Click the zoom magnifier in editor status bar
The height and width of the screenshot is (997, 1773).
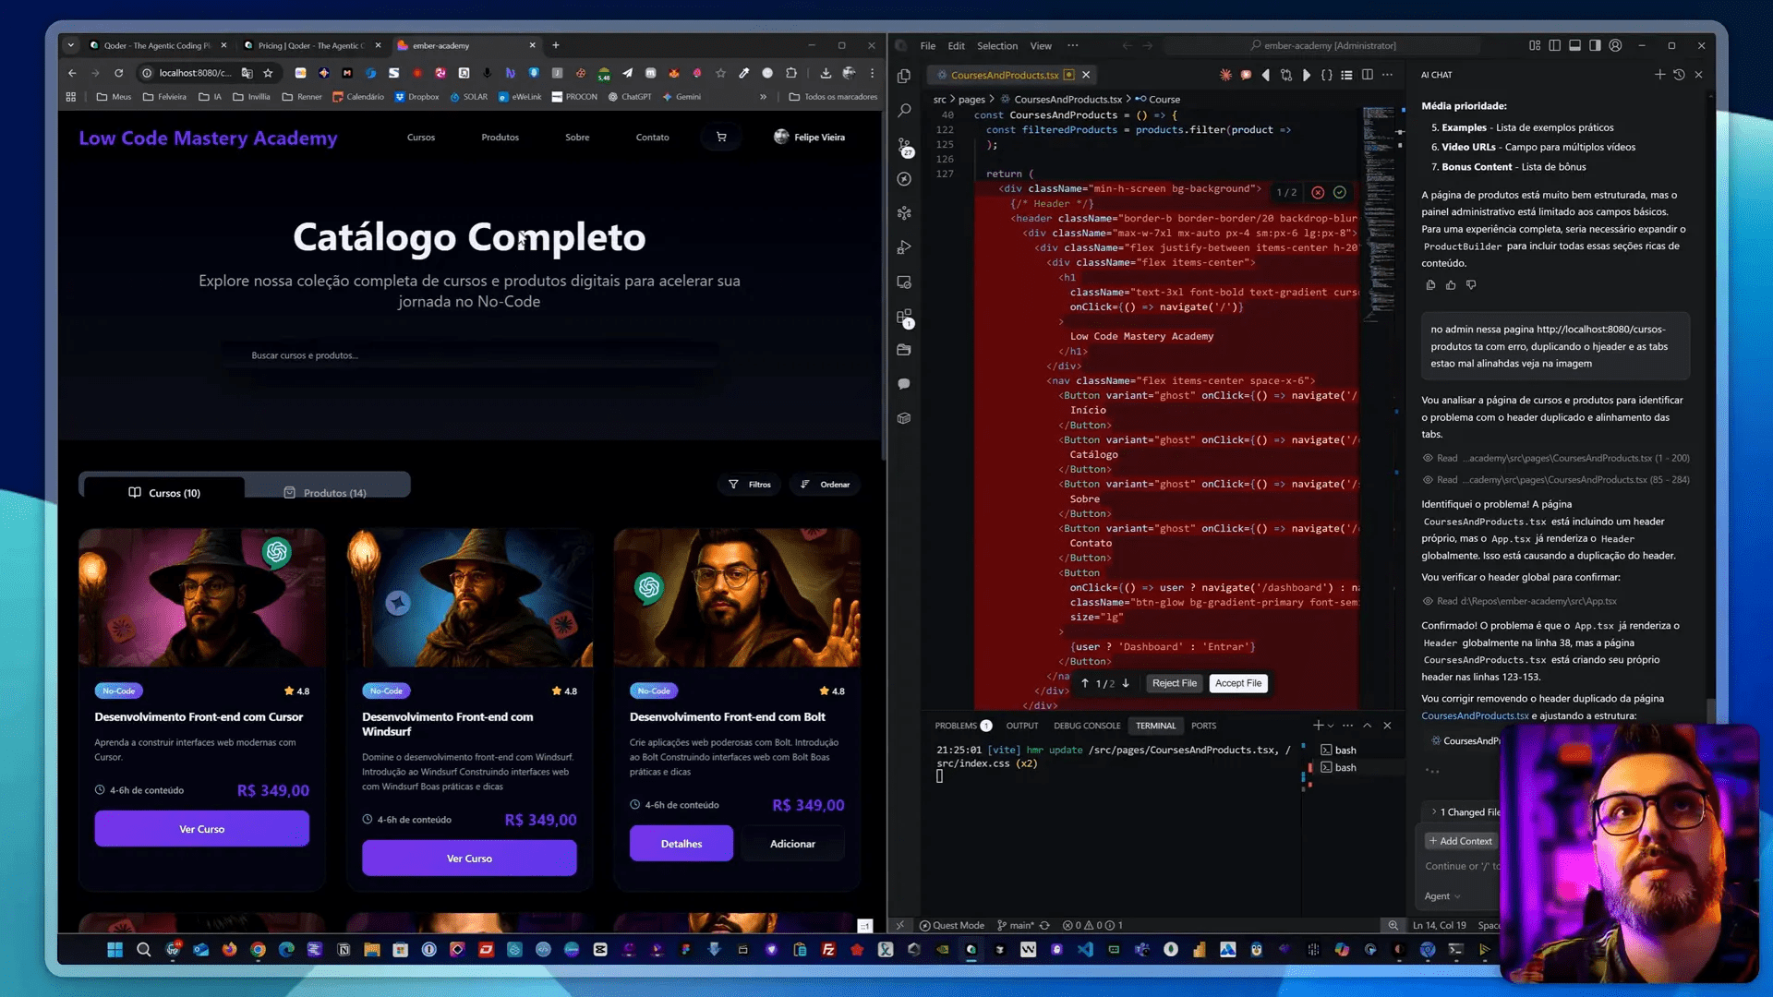point(1393,925)
